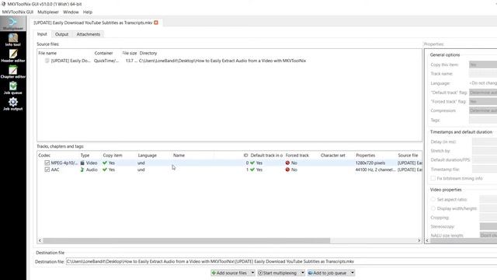Select the source file row in Source files
The height and width of the screenshot is (280, 497).
[230, 61]
